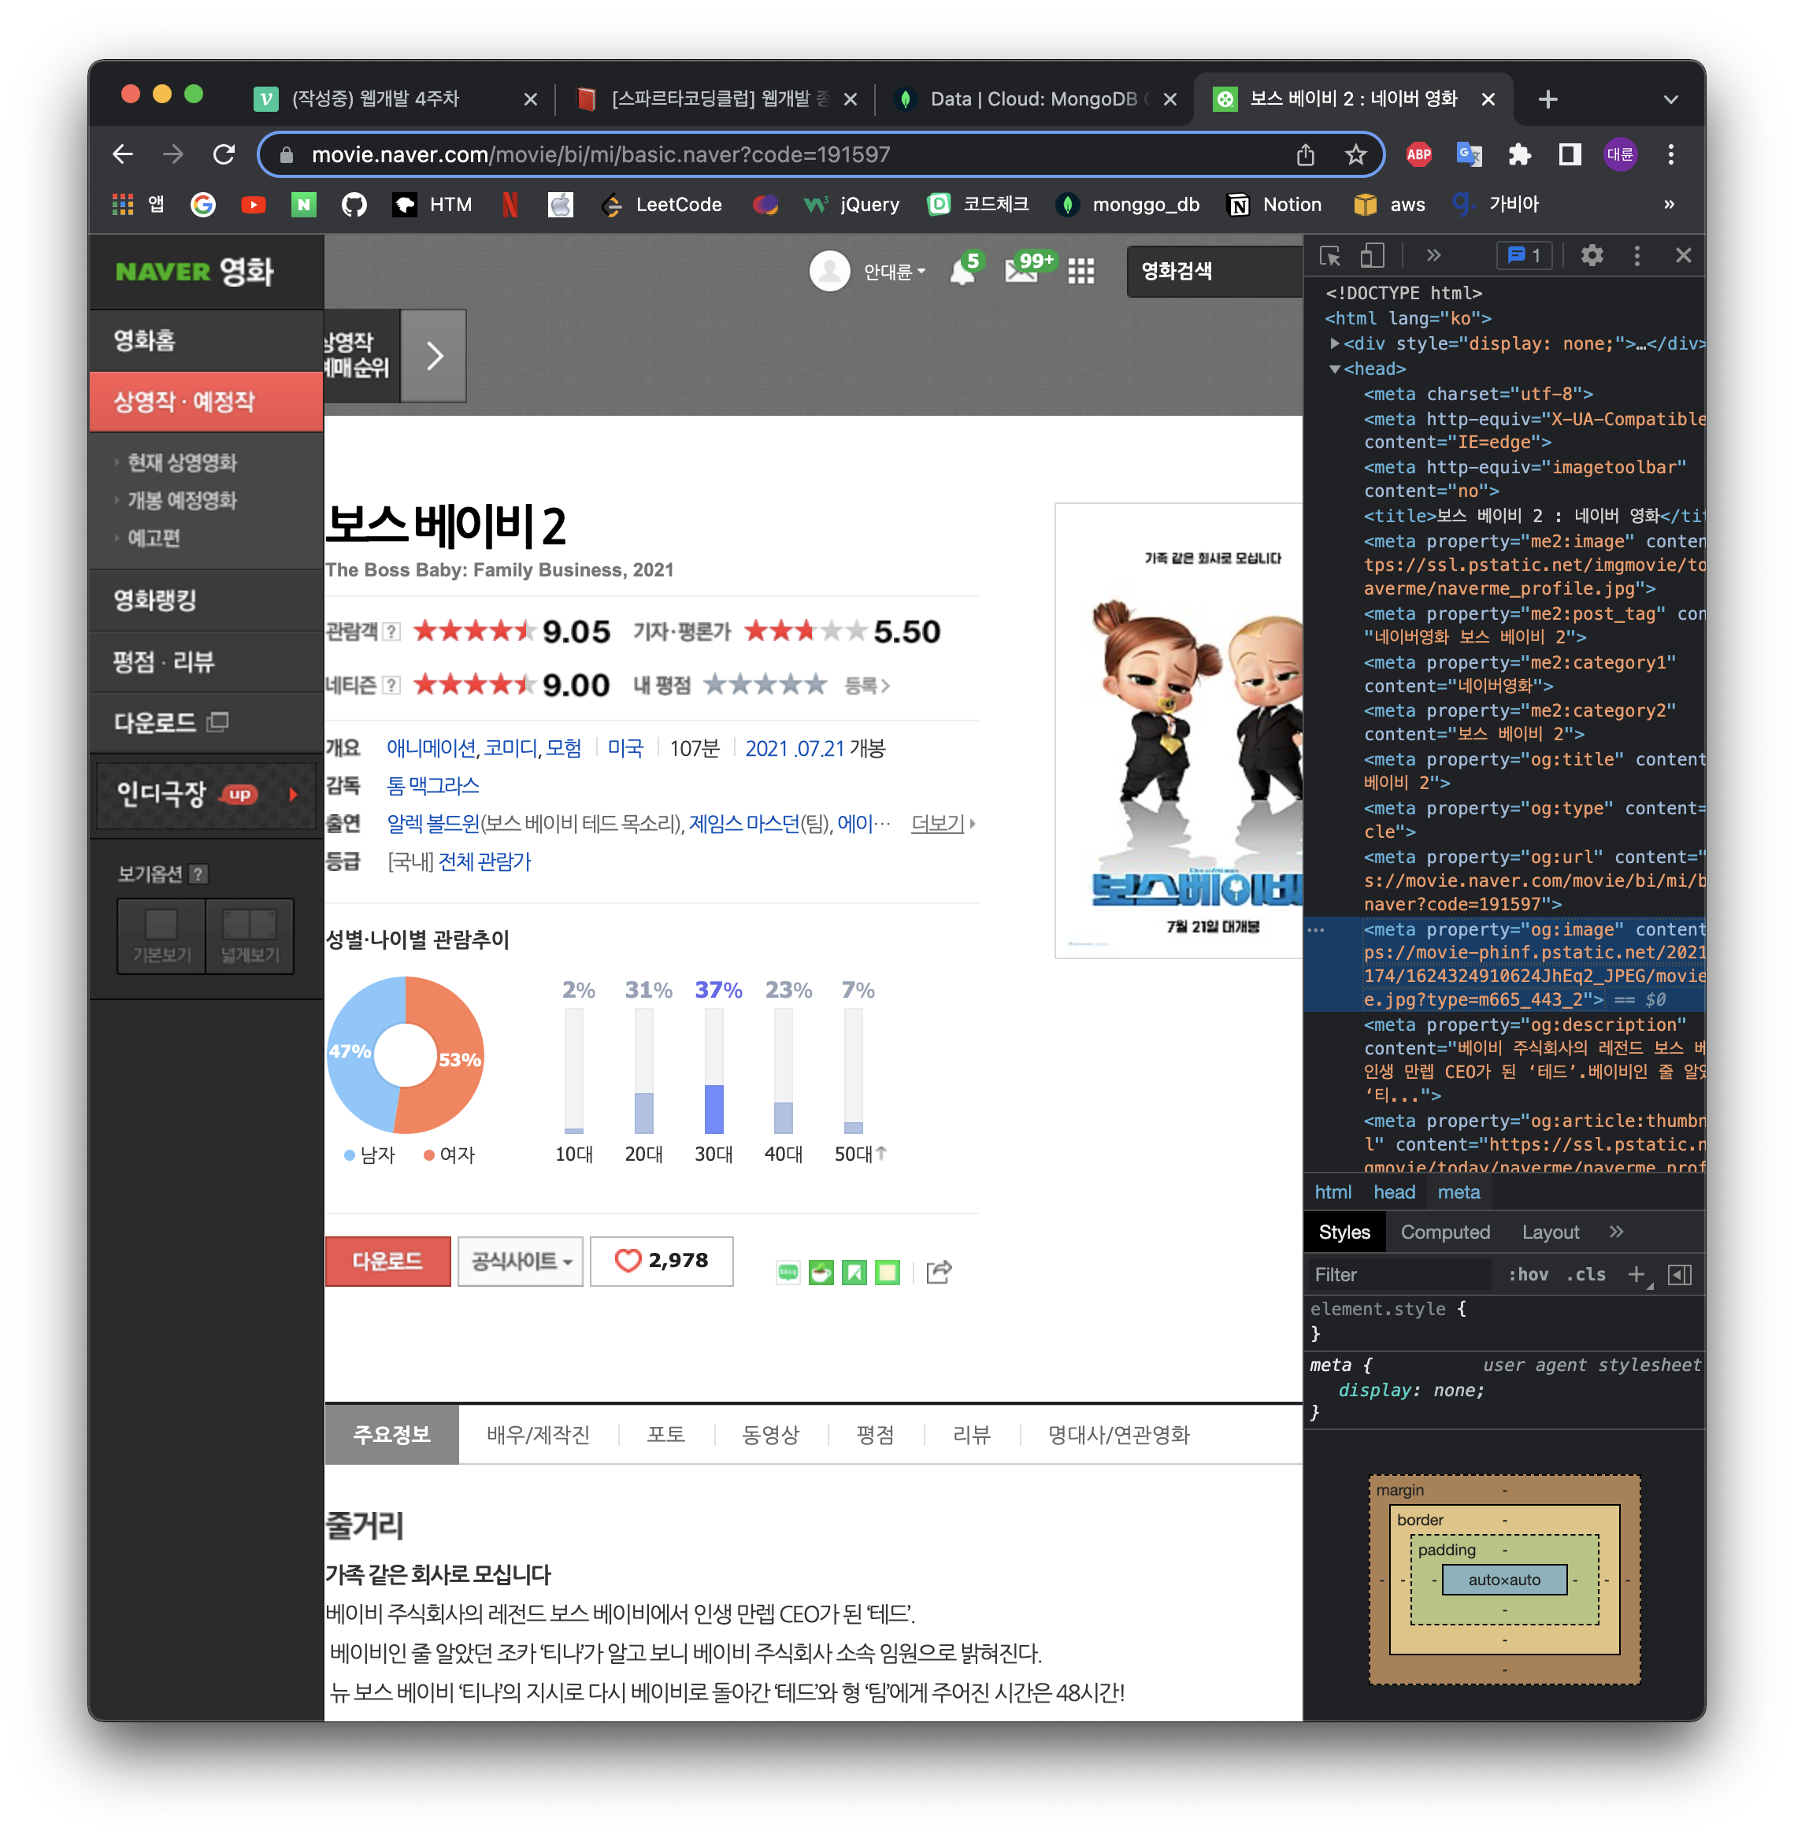The height and width of the screenshot is (1838, 1794).
Task: Focus the 영화검색 search field
Action: click(x=1214, y=272)
